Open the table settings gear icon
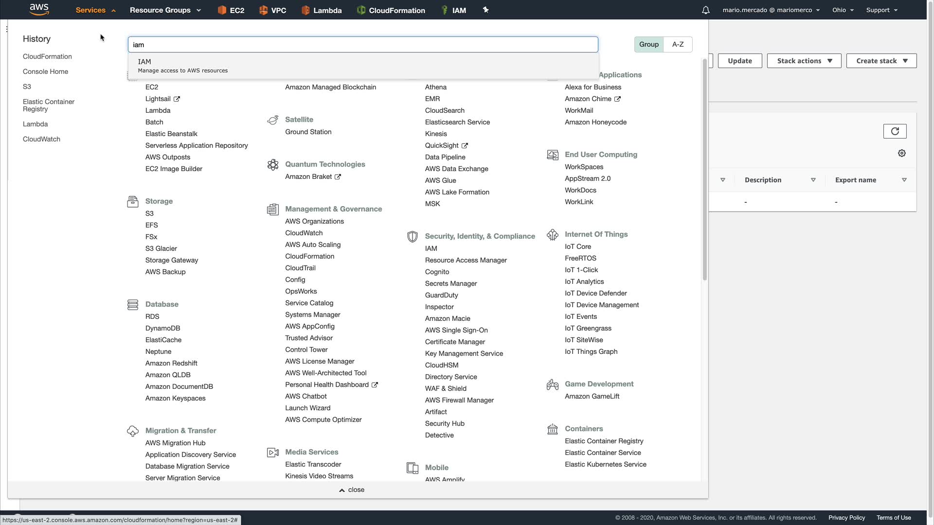934x525 pixels. click(x=901, y=153)
